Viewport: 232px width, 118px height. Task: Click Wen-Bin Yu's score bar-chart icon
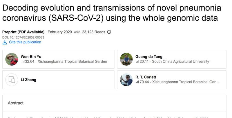click(x=23, y=62)
